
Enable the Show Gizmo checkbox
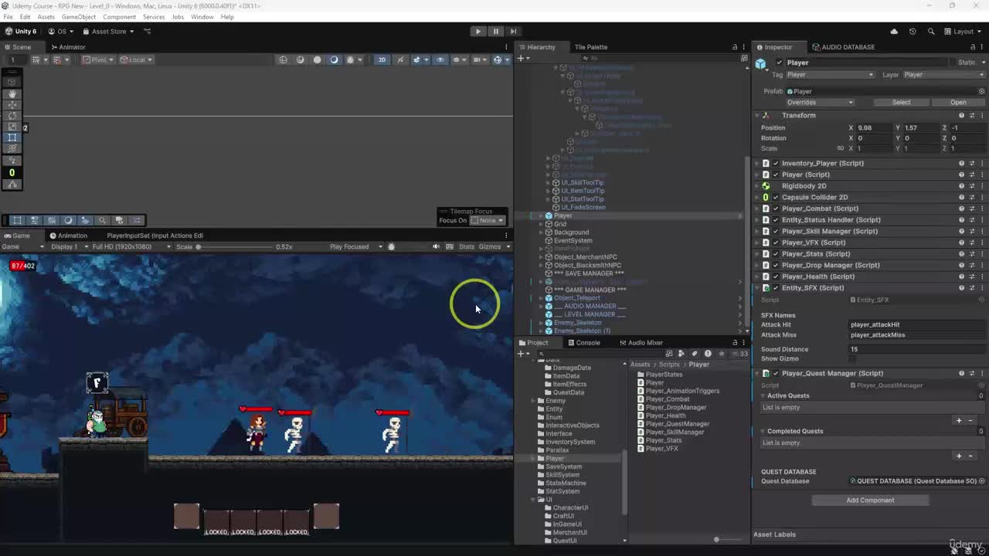tap(853, 359)
